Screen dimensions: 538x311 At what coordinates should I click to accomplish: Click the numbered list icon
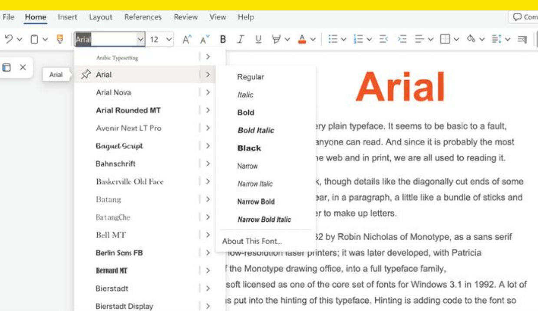pos(359,39)
